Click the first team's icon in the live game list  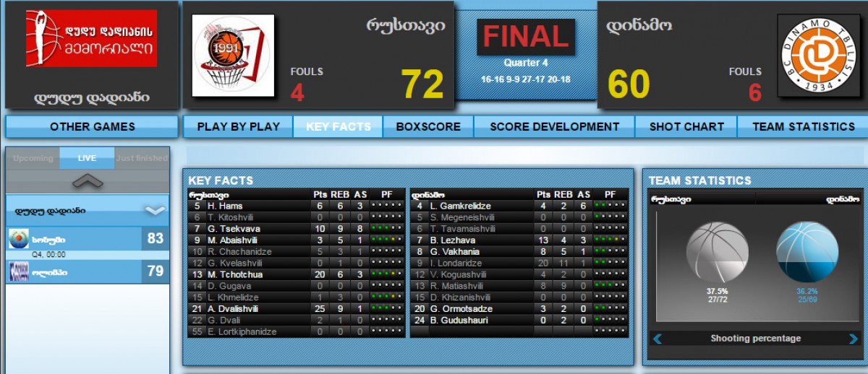pyautogui.click(x=19, y=239)
